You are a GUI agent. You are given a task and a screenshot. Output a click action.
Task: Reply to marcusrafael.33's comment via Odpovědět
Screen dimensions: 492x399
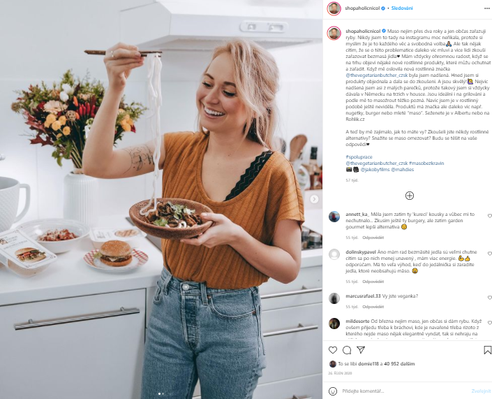373,307
